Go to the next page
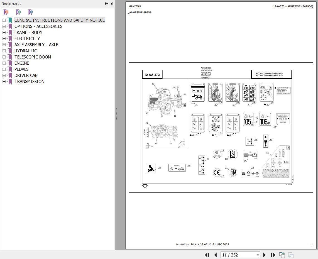This screenshot has height=259, width=318. (264, 255)
